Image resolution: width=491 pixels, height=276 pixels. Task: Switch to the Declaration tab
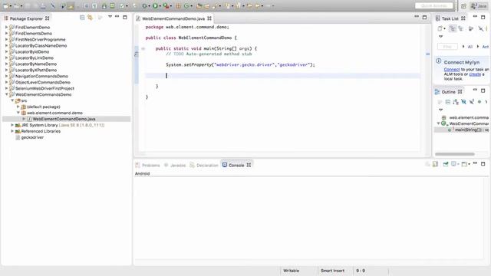click(x=204, y=165)
